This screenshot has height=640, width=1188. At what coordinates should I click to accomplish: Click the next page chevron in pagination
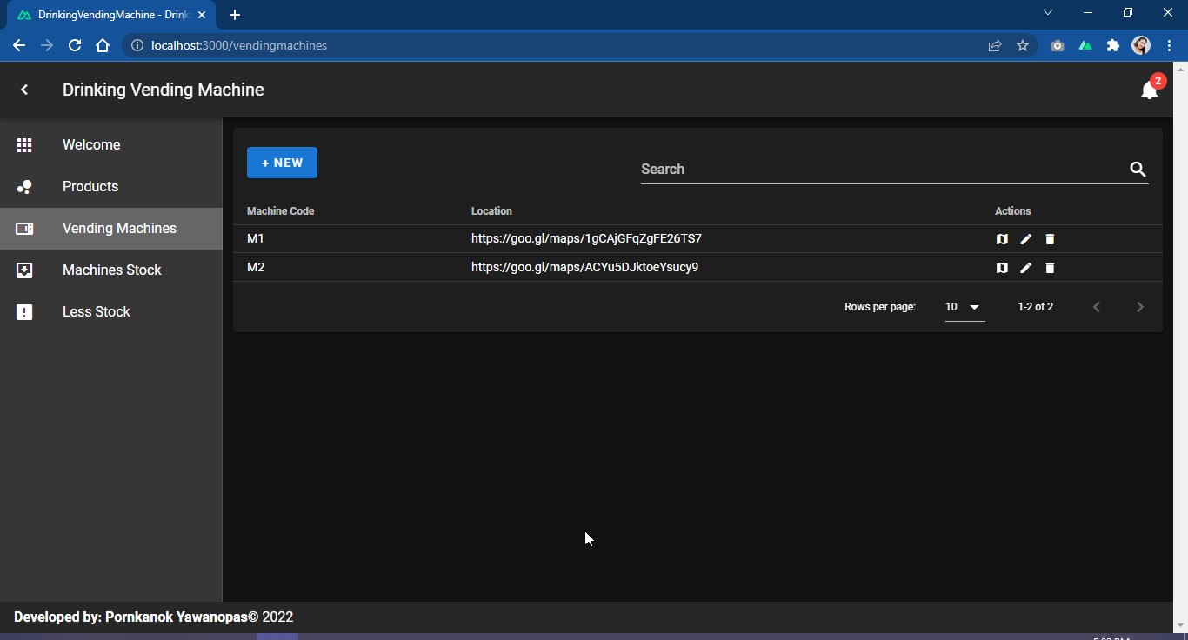pos(1140,307)
